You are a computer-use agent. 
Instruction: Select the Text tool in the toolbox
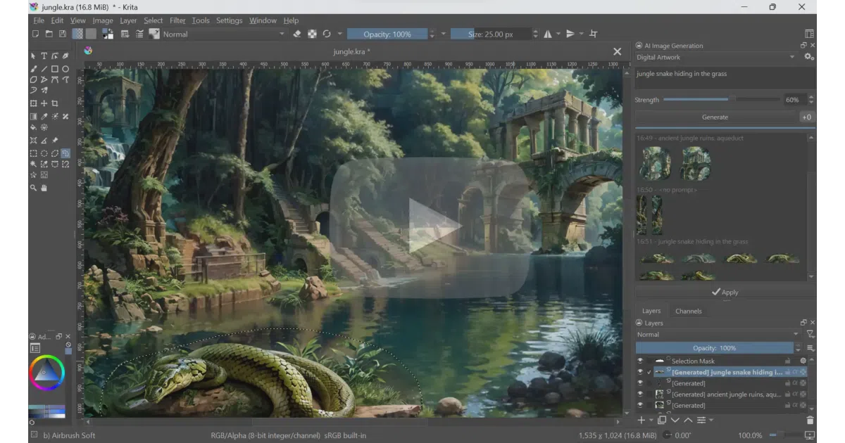point(44,56)
